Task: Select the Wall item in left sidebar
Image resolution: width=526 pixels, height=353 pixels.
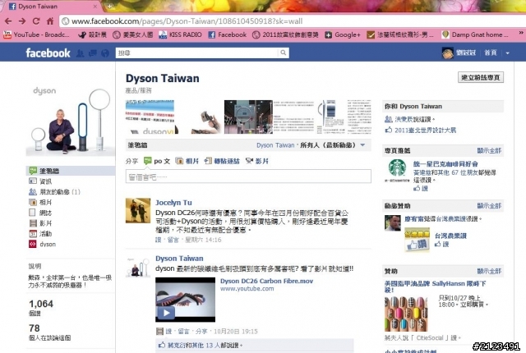Action: (x=71, y=171)
